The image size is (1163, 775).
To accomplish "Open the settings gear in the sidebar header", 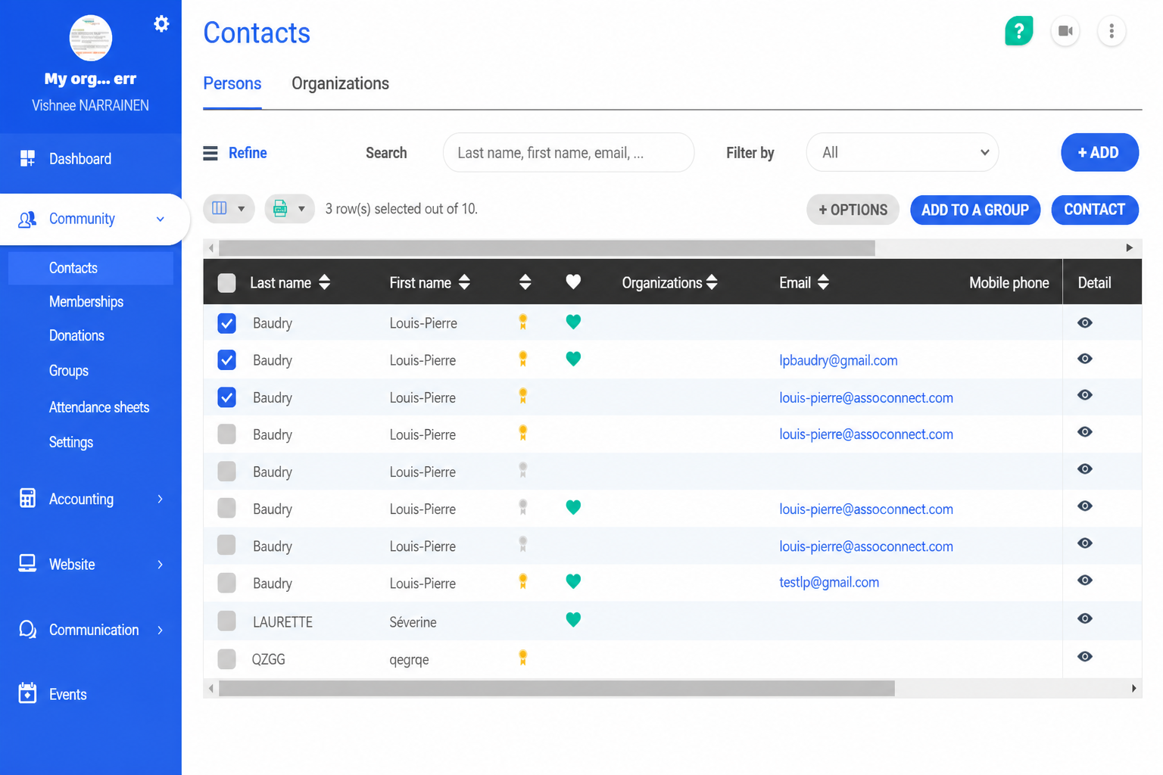I will pyautogui.click(x=161, y=23).
